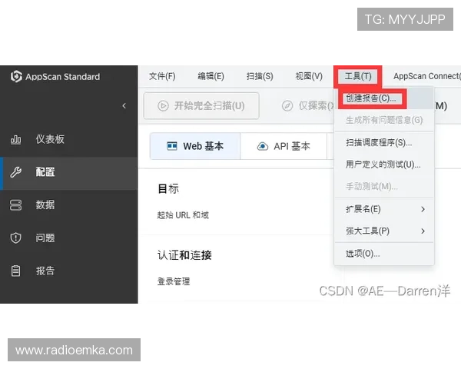
Task: Open the 问题 shield icon
Action: pos(15,238)
